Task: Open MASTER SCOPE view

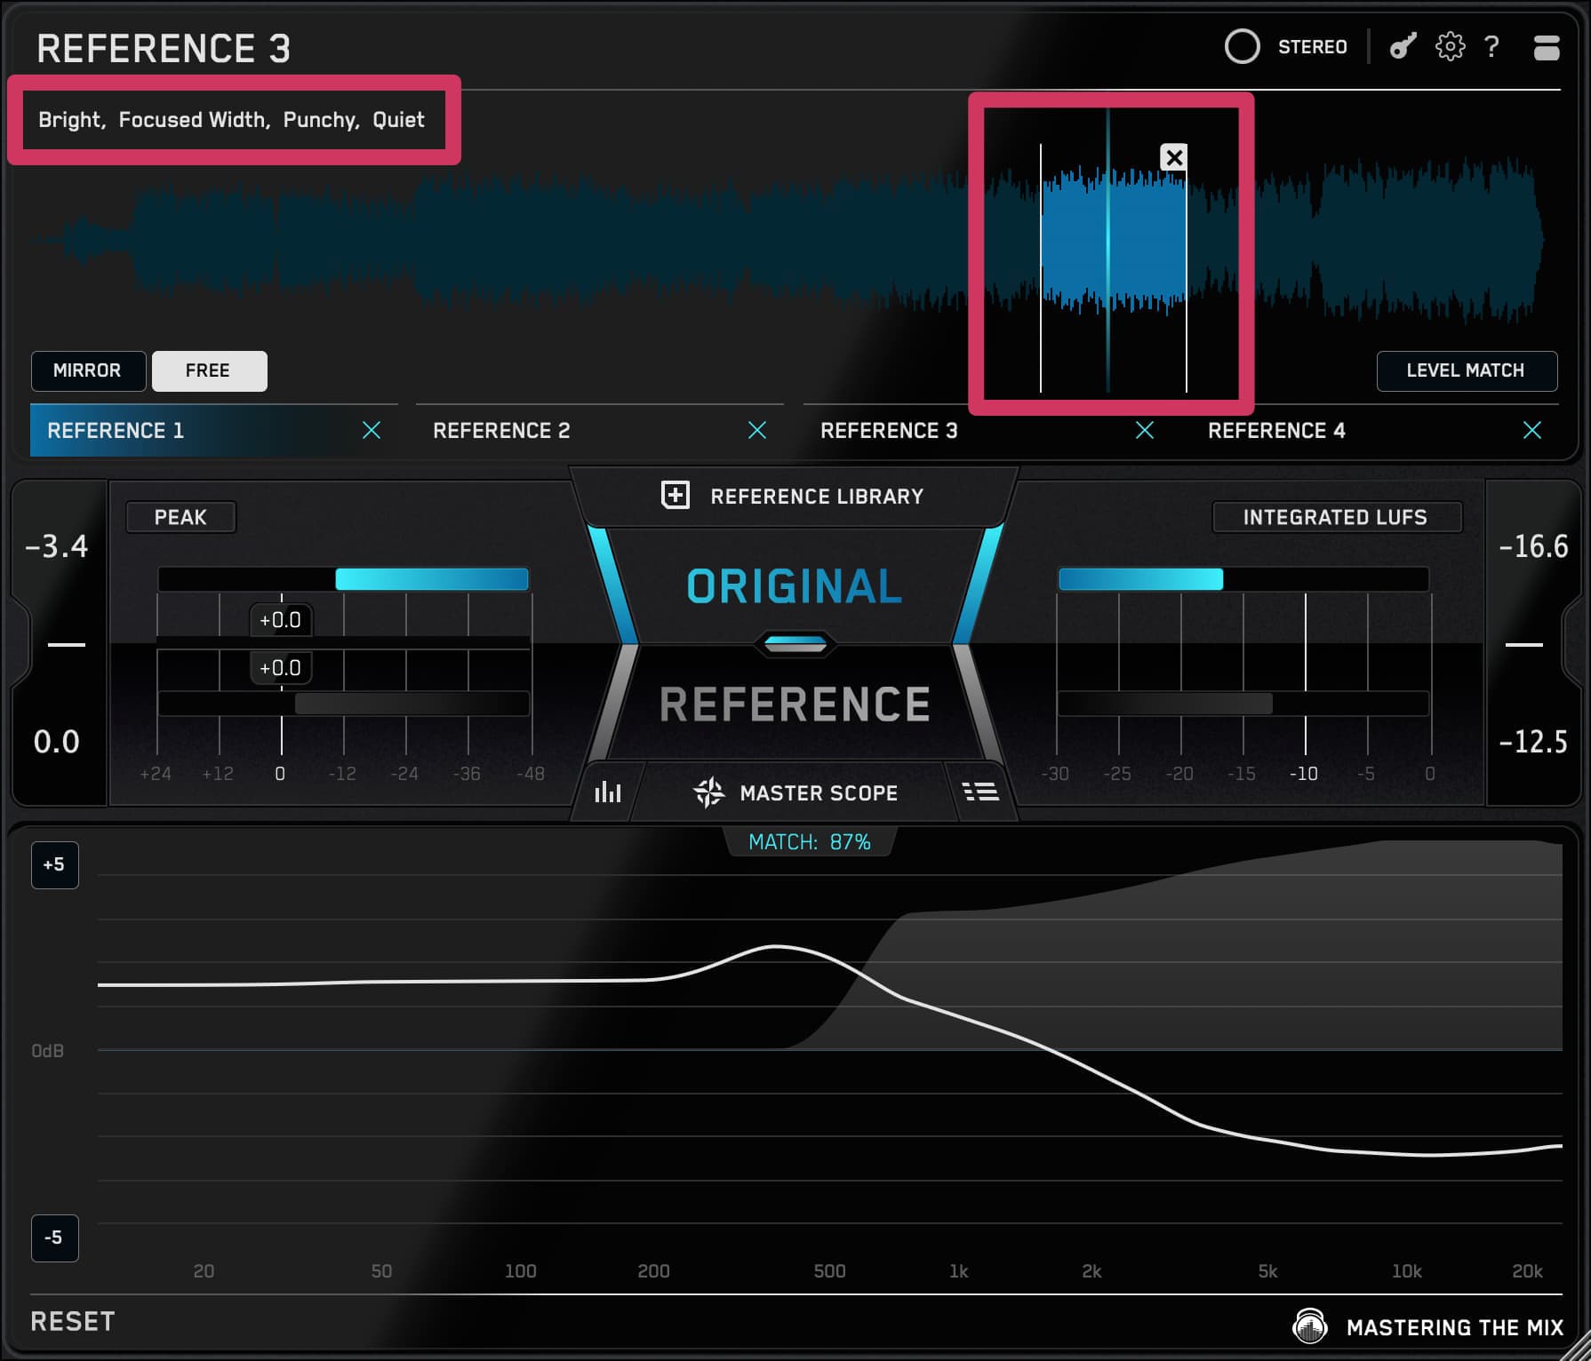Action: click(795, 792)
